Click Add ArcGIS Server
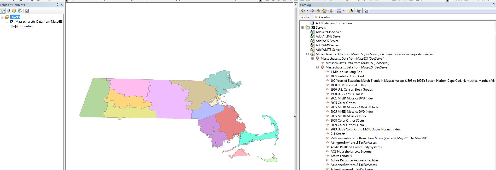496x170 pixels. (x=328, y=32)
